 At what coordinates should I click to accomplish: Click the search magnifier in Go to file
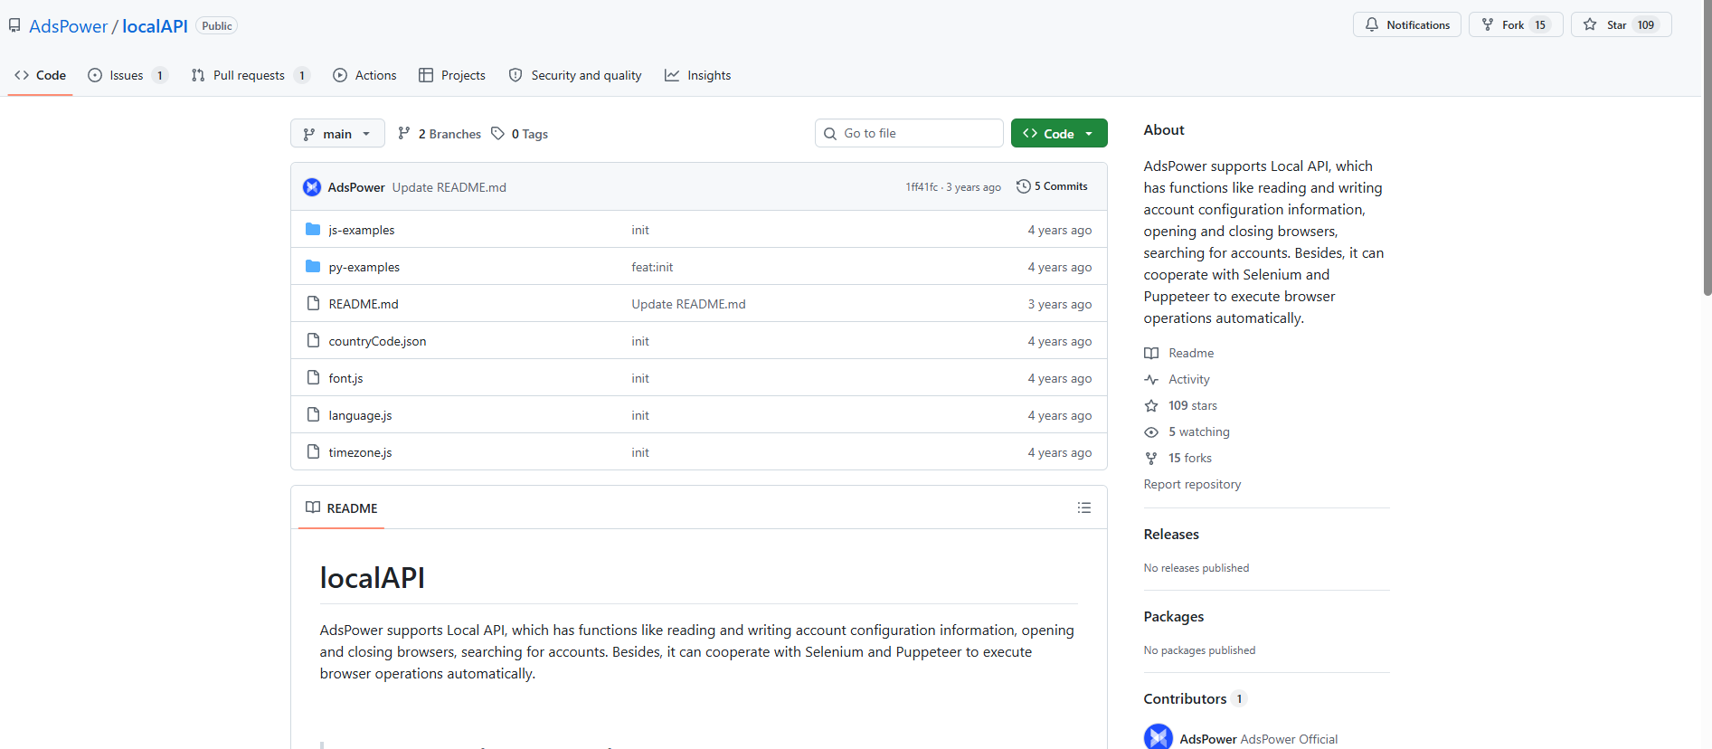[830, 134]
